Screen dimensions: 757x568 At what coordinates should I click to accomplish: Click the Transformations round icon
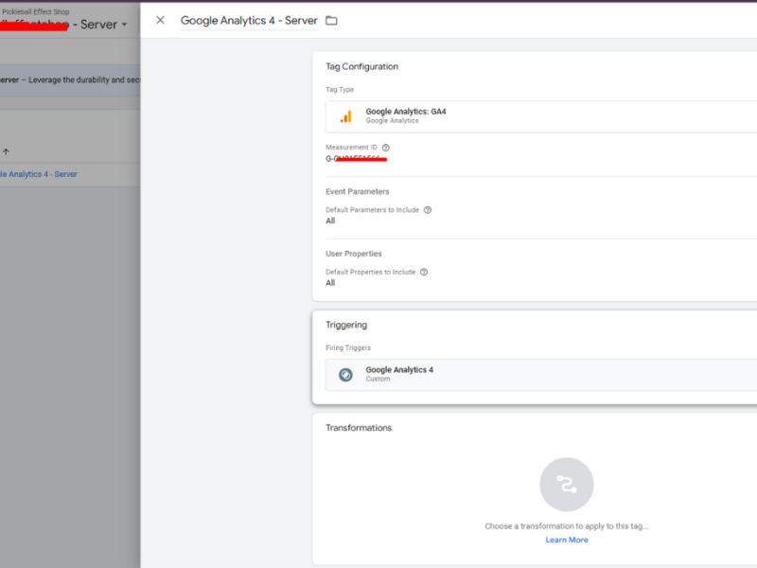click(x=566, y=485)
